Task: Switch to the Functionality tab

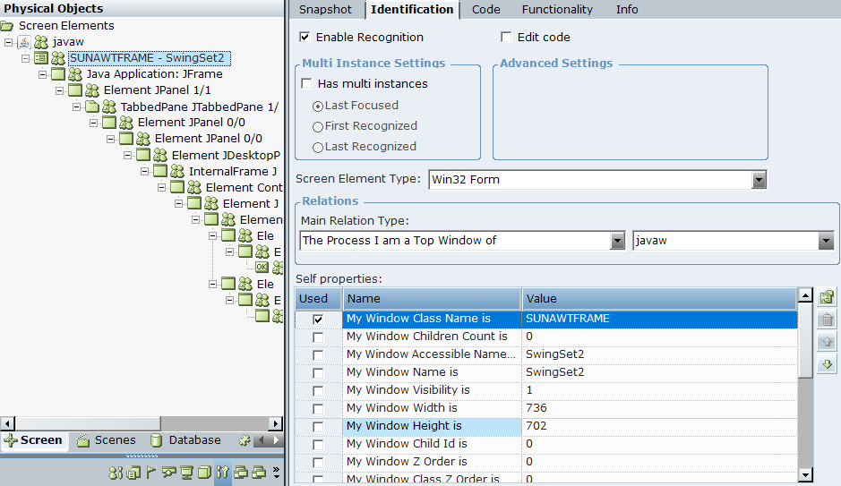Action: [557, 10]
